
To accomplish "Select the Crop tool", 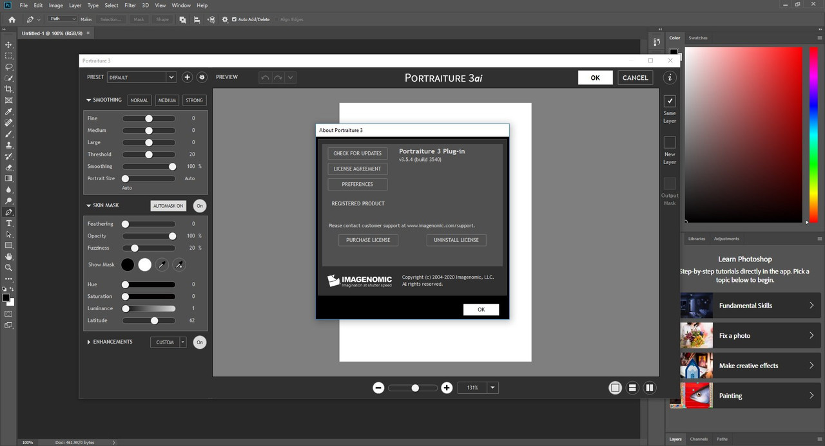I will click(x=8, y=89).
